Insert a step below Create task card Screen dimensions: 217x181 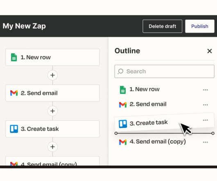pyautogui.click(x=52, y=147)
